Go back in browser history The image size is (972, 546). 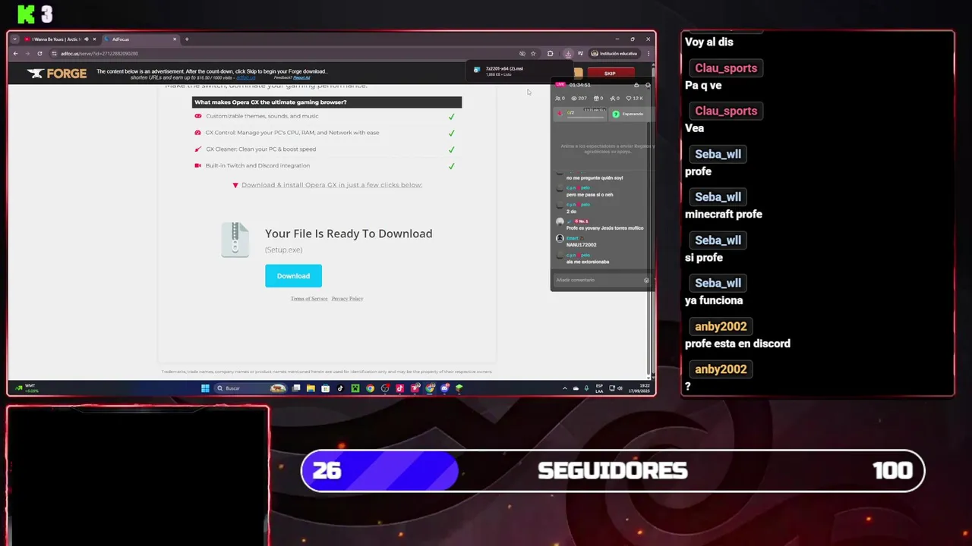15,54
